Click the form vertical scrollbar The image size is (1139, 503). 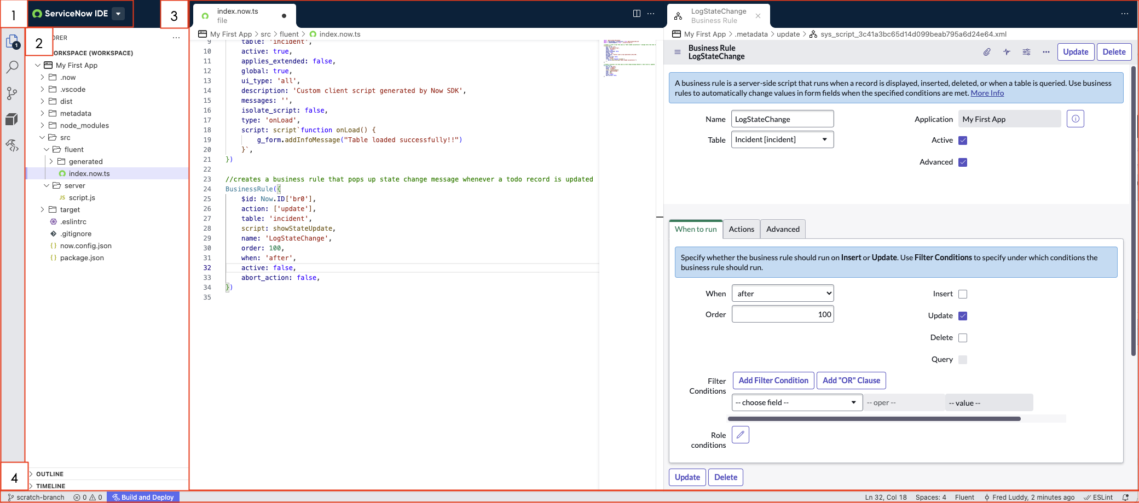point(1134,211)
